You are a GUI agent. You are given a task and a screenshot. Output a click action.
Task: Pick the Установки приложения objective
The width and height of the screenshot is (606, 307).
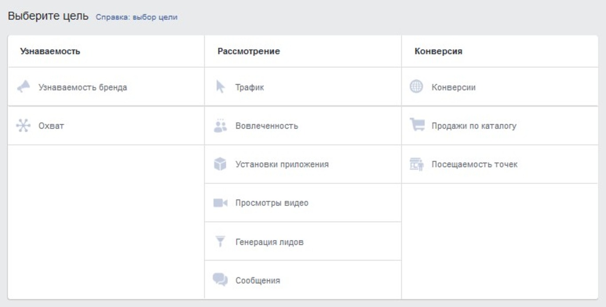(303, 164)
